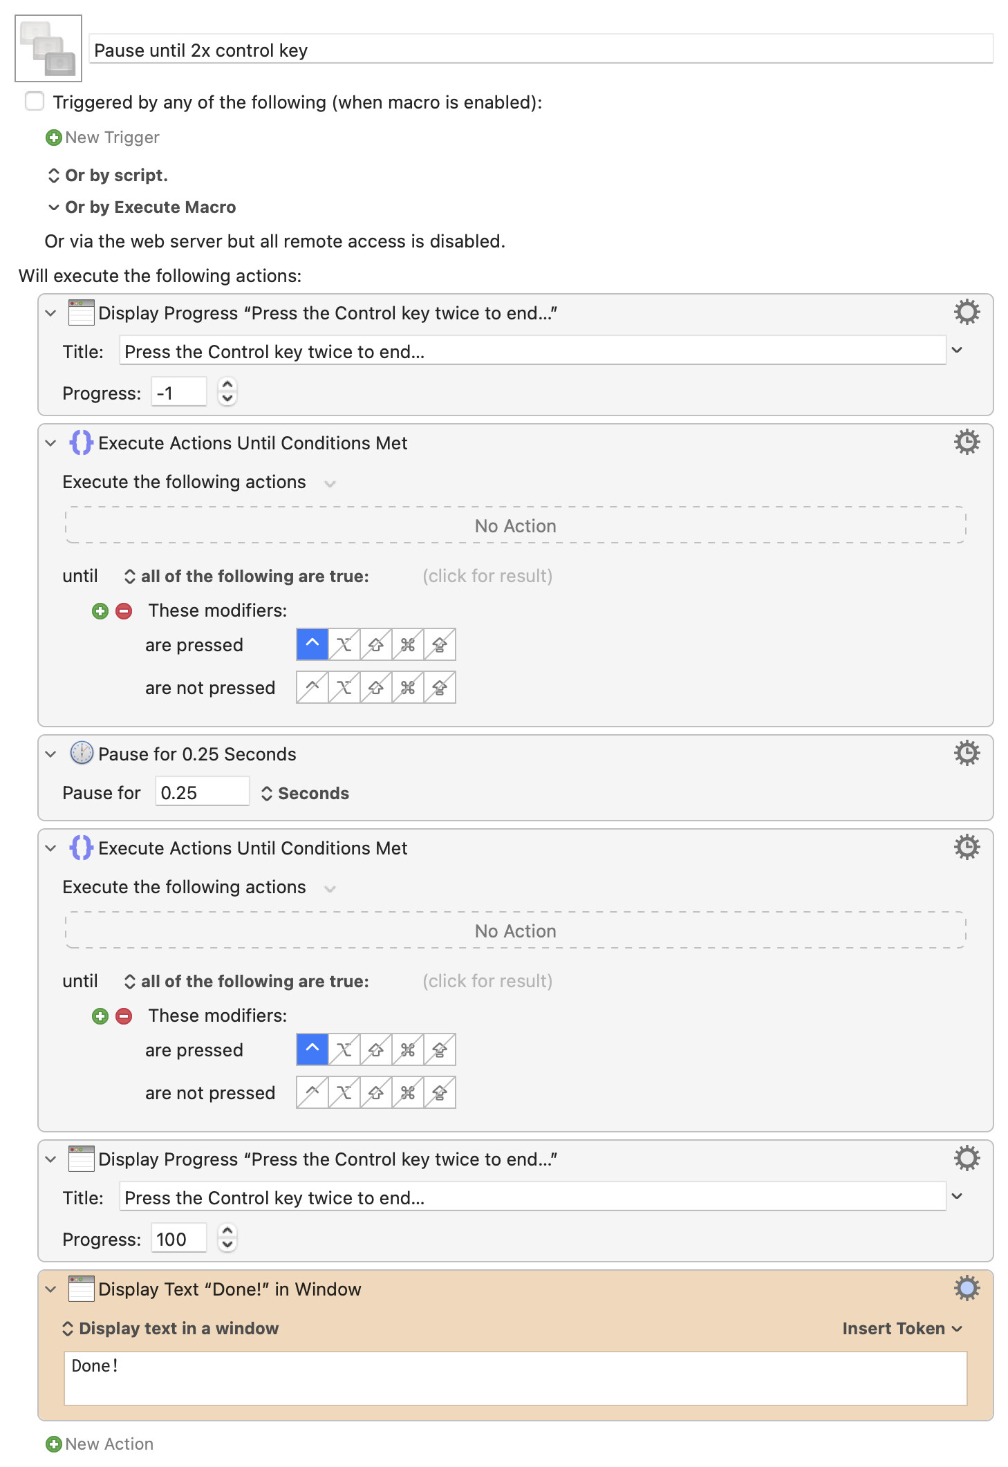The height and width of the screenshot is (1467, 1008).
Task: Click the curly-brace icon of first Execute Until action
Action: point(81,442)
